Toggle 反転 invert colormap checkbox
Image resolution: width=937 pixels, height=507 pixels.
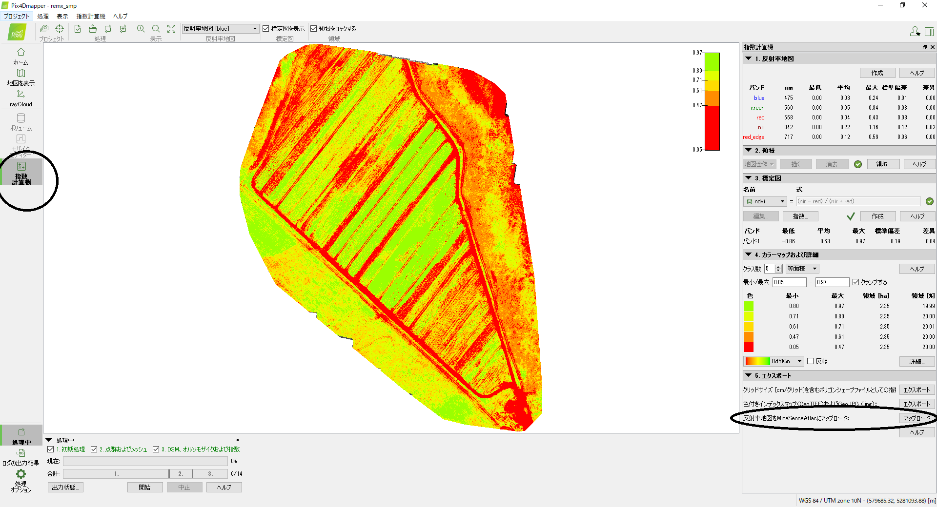(x=811, y=361)
